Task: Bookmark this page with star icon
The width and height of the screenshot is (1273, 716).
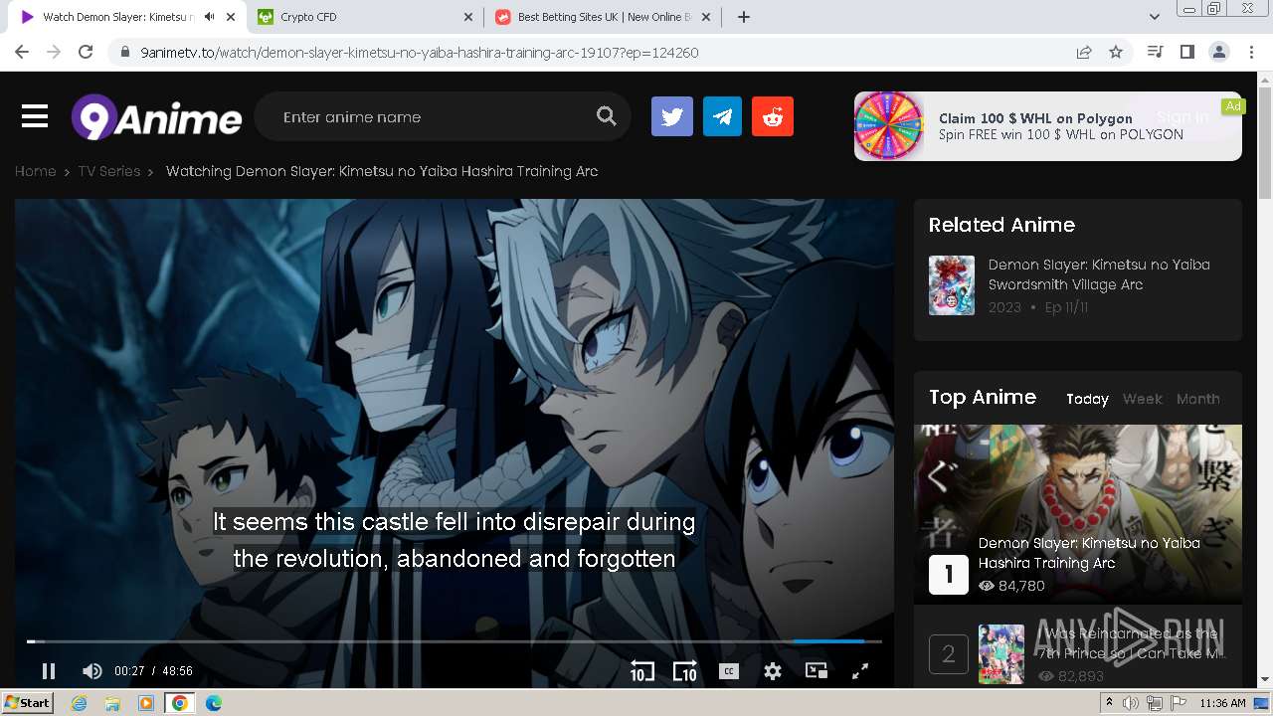Action: [x=1116, y=53]
